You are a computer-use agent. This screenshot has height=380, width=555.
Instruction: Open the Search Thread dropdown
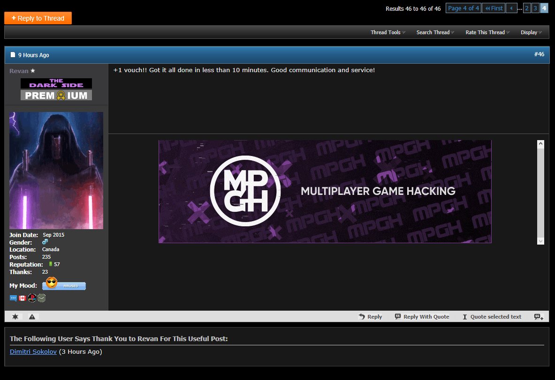click(435, 32)
